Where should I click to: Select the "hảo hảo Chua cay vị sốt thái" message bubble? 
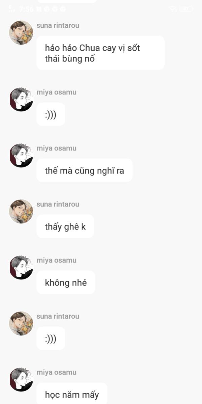[x=100, y=53]
